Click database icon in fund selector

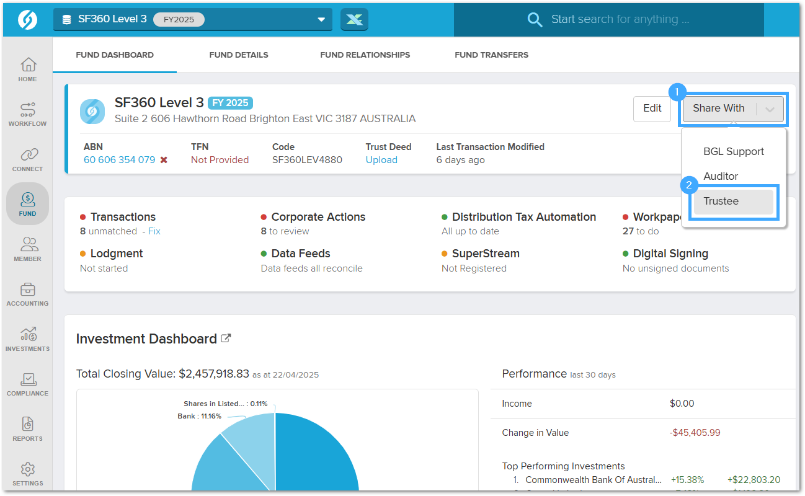67,19
